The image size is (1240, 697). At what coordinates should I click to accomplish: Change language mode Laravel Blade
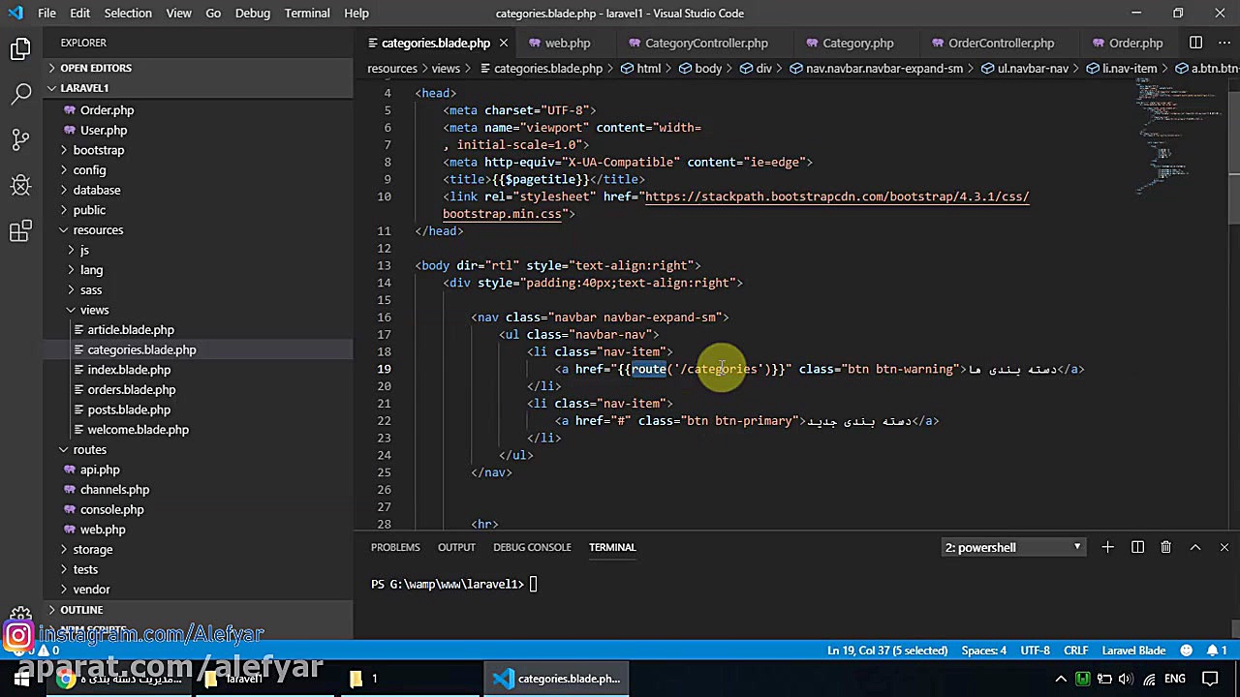click(x=1132, y=651)
